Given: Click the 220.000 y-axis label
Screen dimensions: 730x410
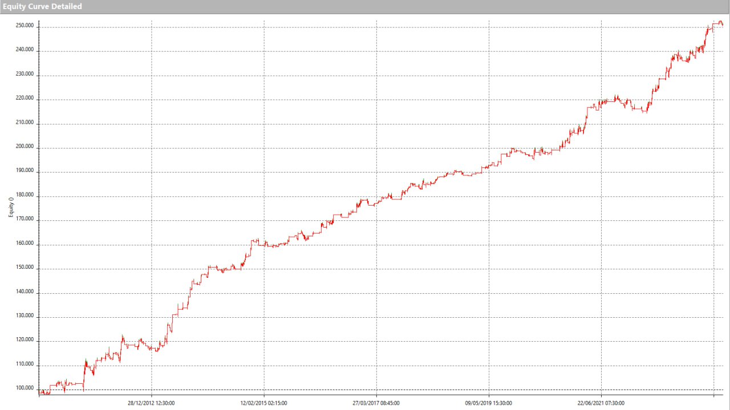Looking at the screenshot, I should (x=26, y=99).
